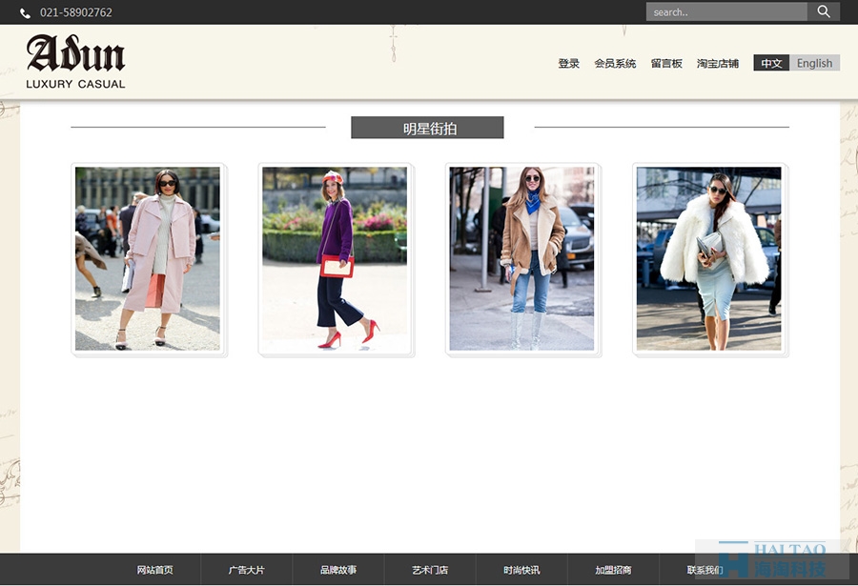Image resolution: width=858 pixels, height=586 pixels.
Task: Switch language to 中文
Action: (x=771, y=64)
